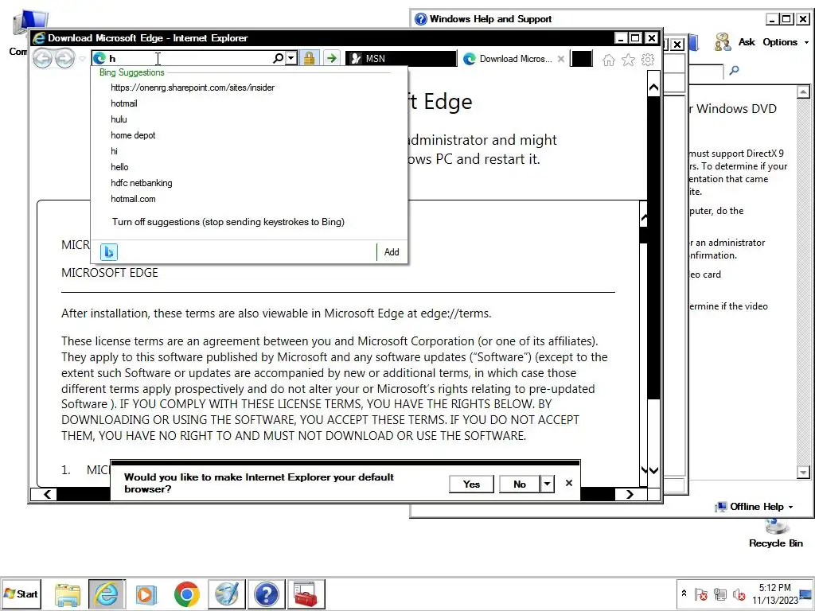
Task: Click license text box scroll down arrow
Action: 644,470
